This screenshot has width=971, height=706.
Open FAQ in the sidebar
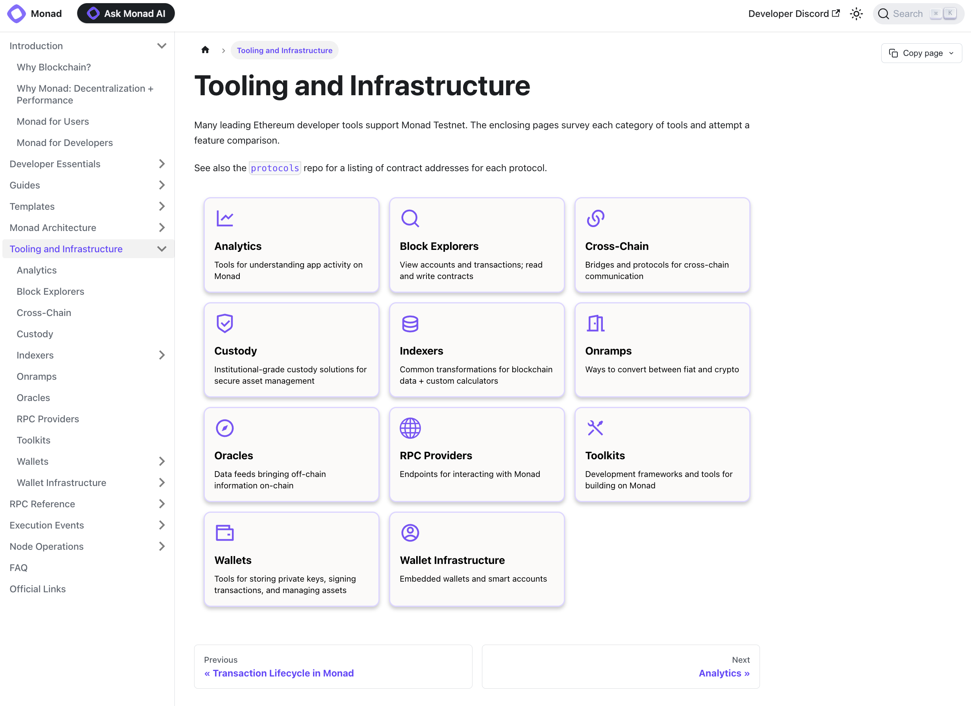pyautogui.click(x=19, y=568)
